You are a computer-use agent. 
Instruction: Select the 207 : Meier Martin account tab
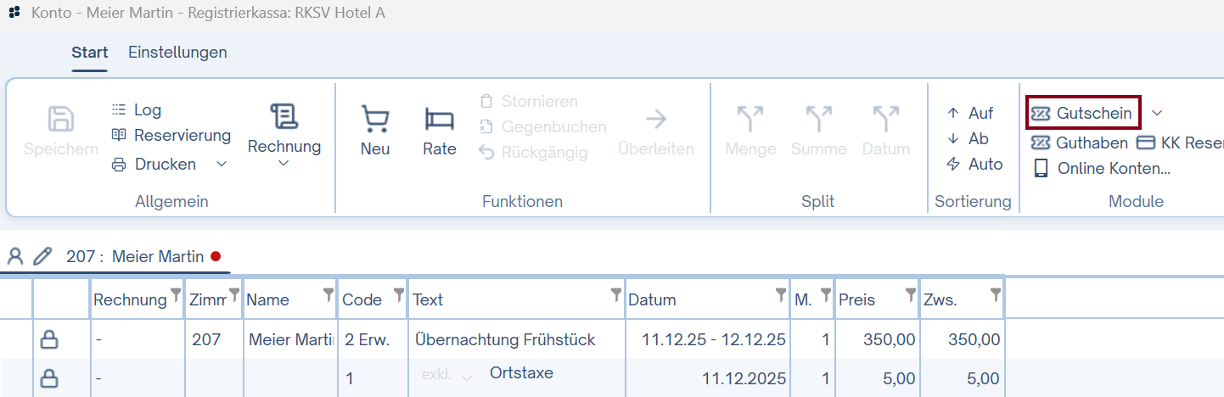click(x=134, y=256)
